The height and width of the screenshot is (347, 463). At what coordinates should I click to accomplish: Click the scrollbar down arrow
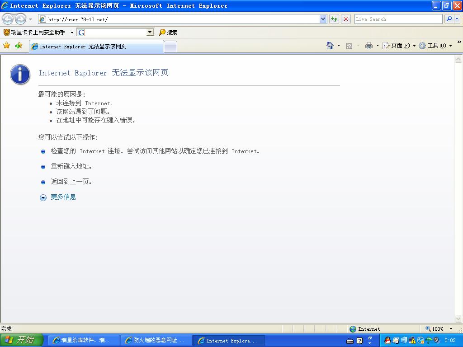click(x=458, y=319)
